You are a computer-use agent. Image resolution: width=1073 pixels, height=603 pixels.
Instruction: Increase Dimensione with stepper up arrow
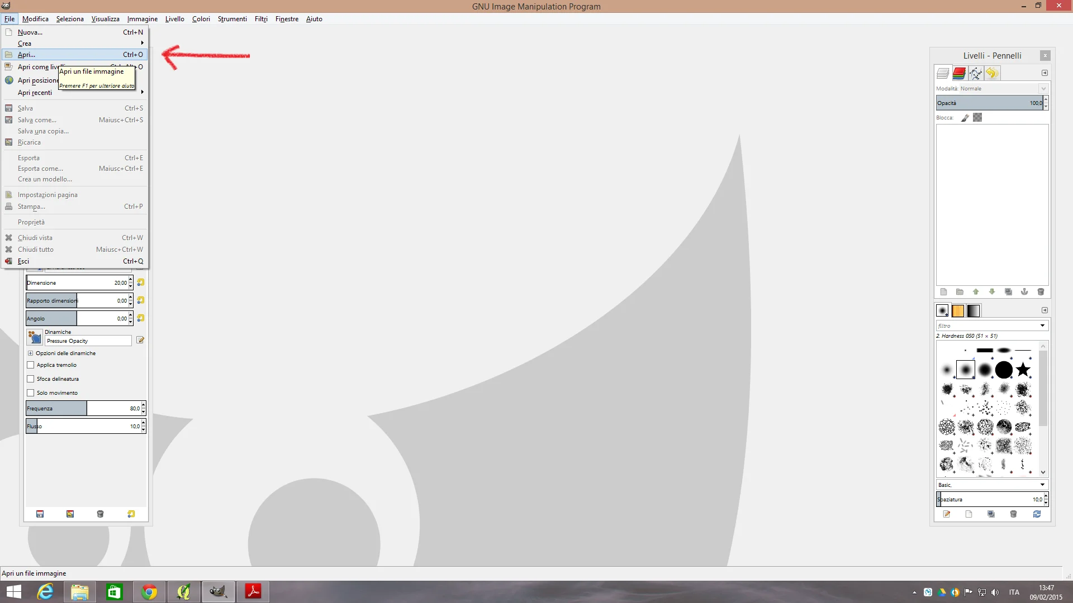pyautogui.click(x=131, y=279)
